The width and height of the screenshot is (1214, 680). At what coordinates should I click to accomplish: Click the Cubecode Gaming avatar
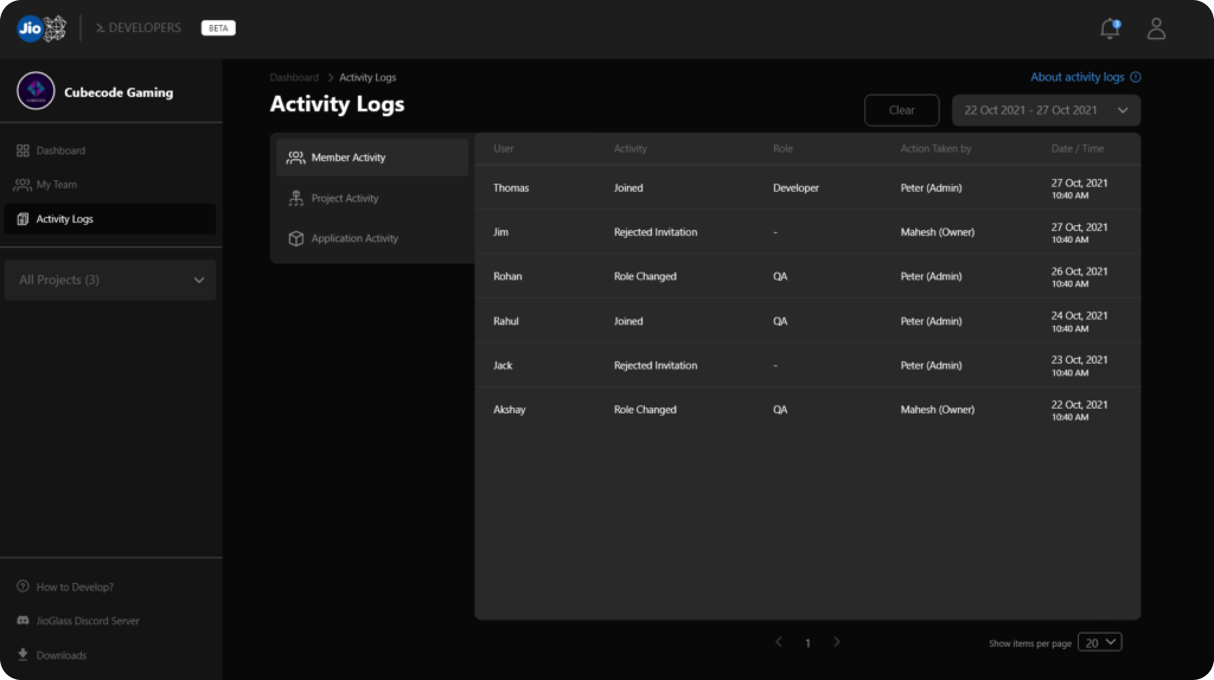point(36,91)
